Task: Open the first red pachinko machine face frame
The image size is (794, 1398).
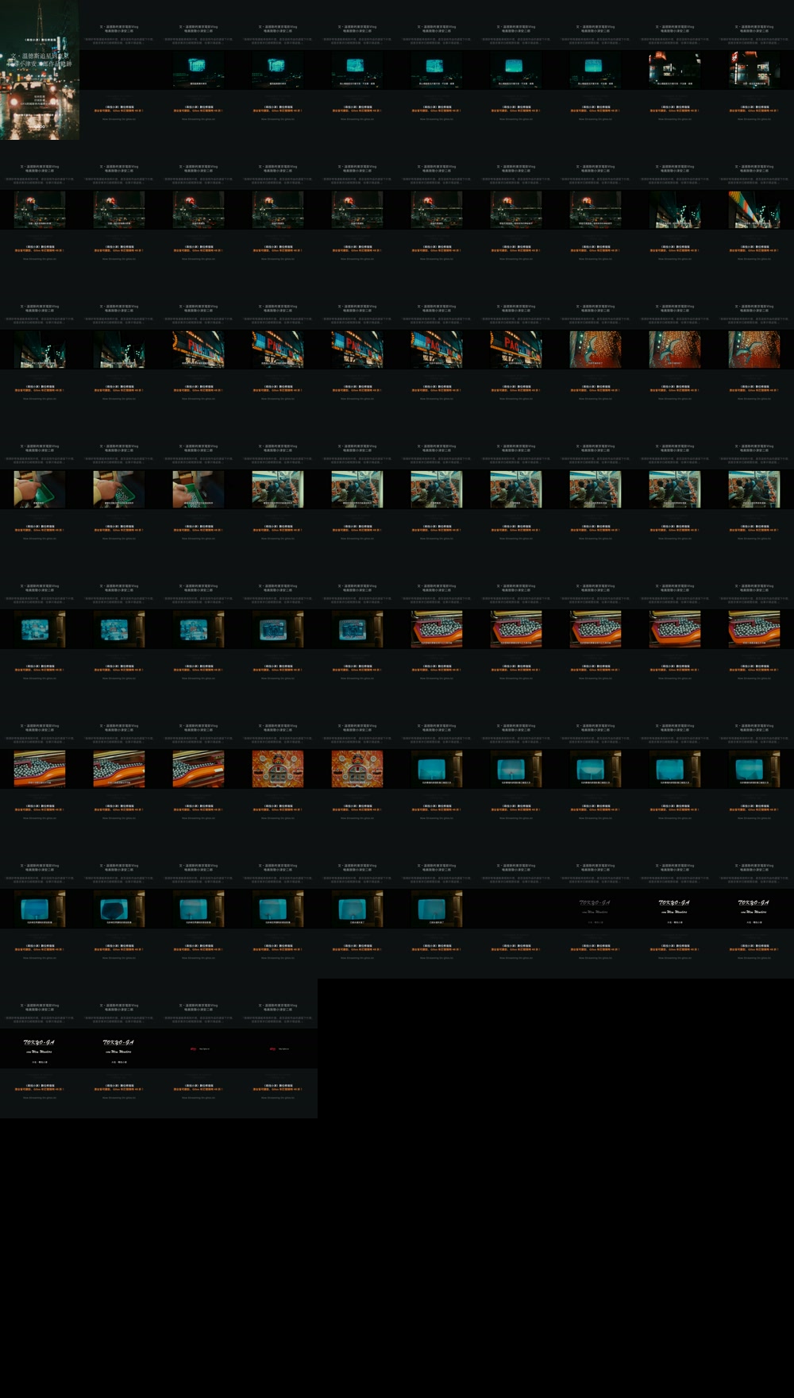Action: [x=278, y=769]
